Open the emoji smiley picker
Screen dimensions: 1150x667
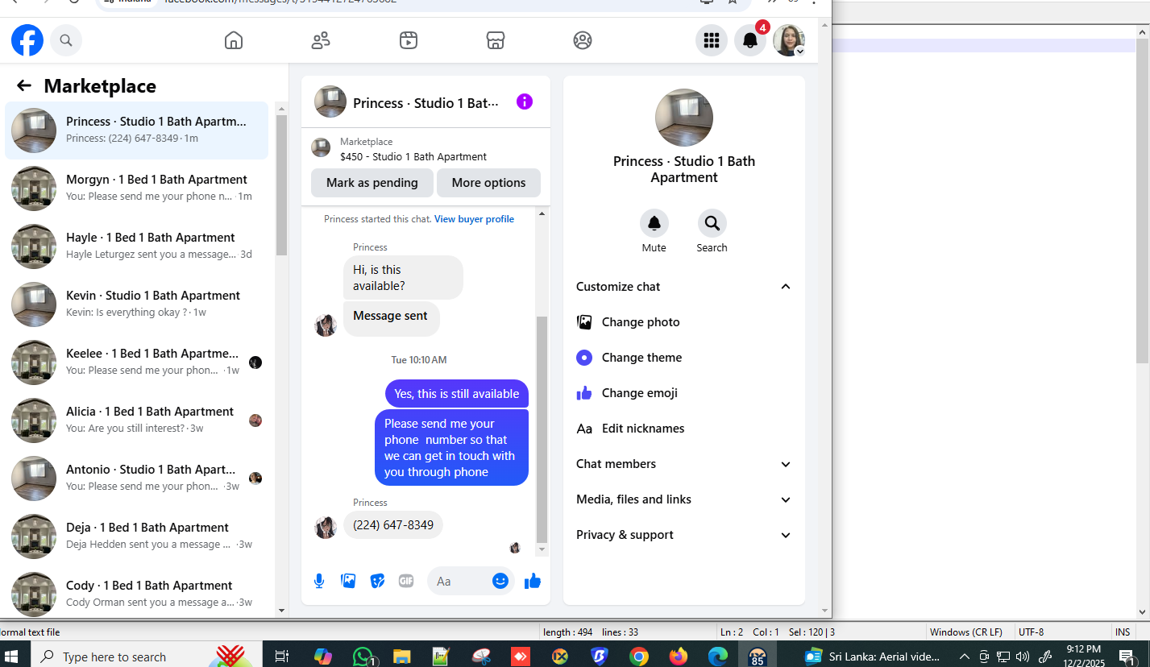pyautogui.click(x=500, y=581)
